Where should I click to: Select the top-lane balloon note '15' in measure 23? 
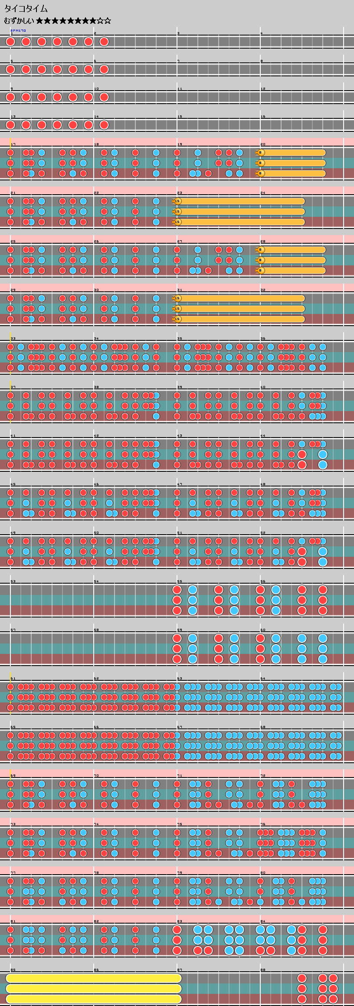[x=177, y=201]
